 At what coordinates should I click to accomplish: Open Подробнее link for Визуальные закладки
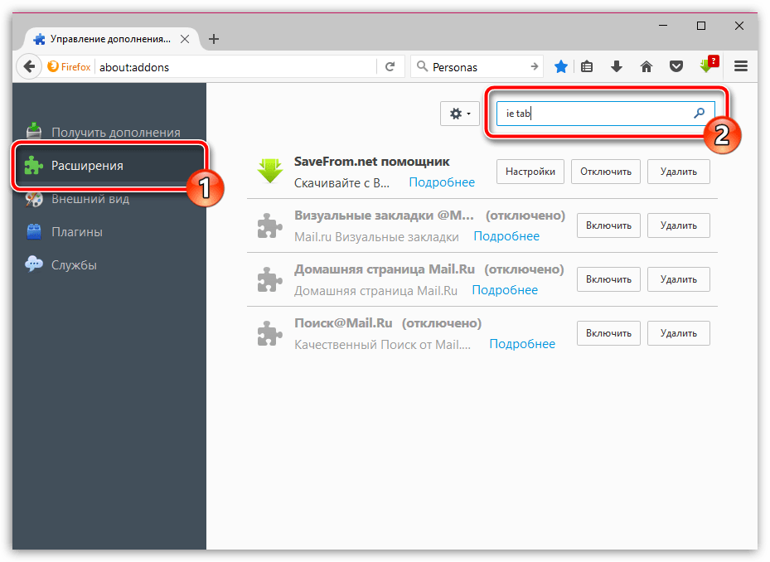point(506,237)
